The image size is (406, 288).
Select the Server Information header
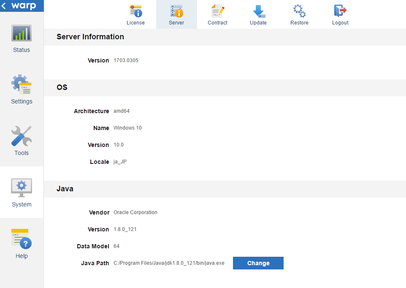(x=90, y=37)
